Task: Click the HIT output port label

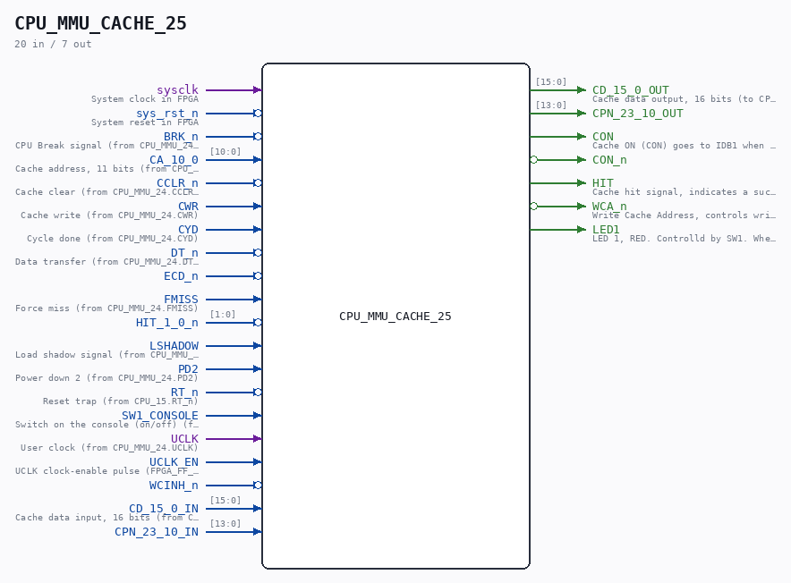Action: [603, 182]
